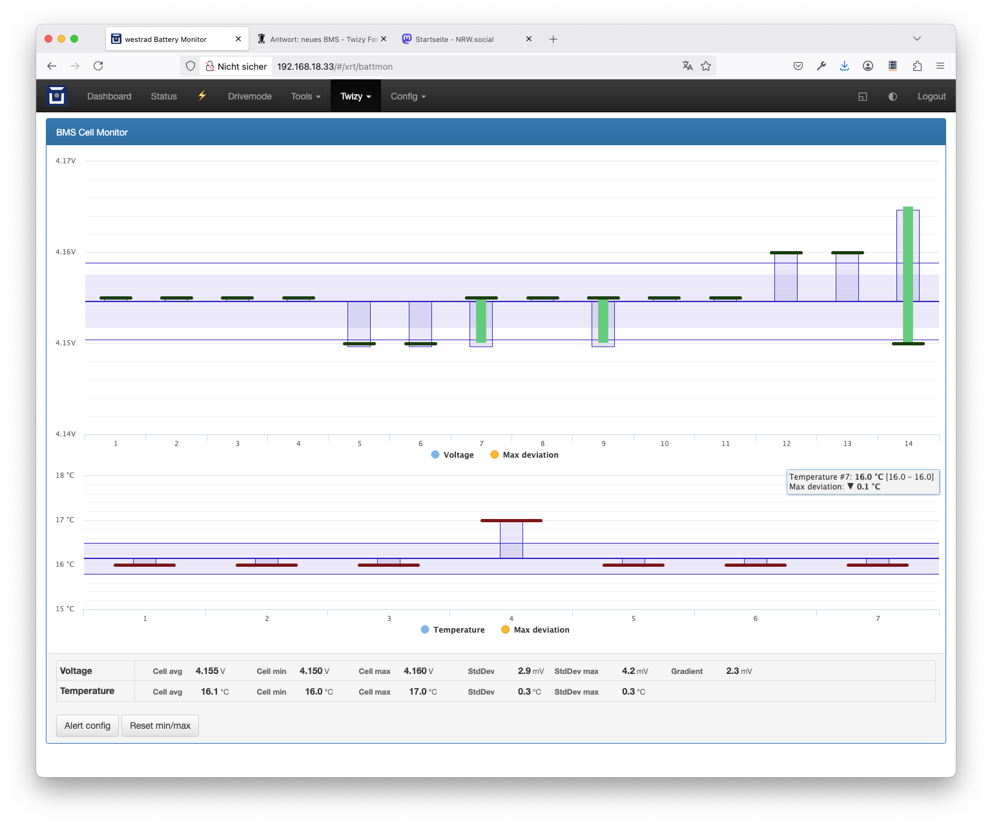
Task: Expand the Tools dropdown menu
Action: click(x=305, y=96)
